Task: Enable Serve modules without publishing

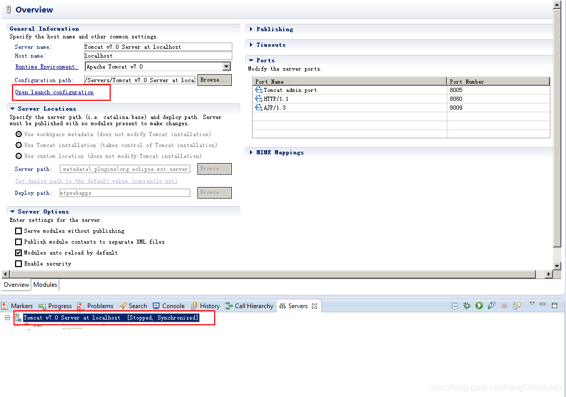Action: coord(18,231)
